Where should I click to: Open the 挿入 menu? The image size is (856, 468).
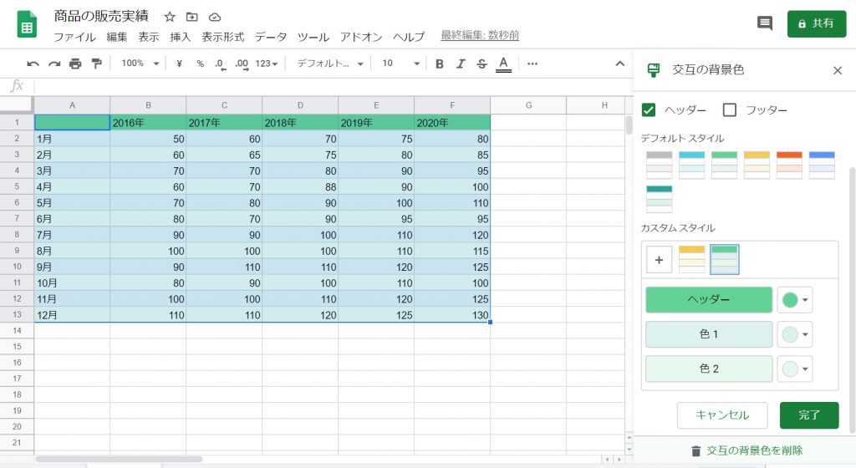pyautogui.click(x=181, y=37)
